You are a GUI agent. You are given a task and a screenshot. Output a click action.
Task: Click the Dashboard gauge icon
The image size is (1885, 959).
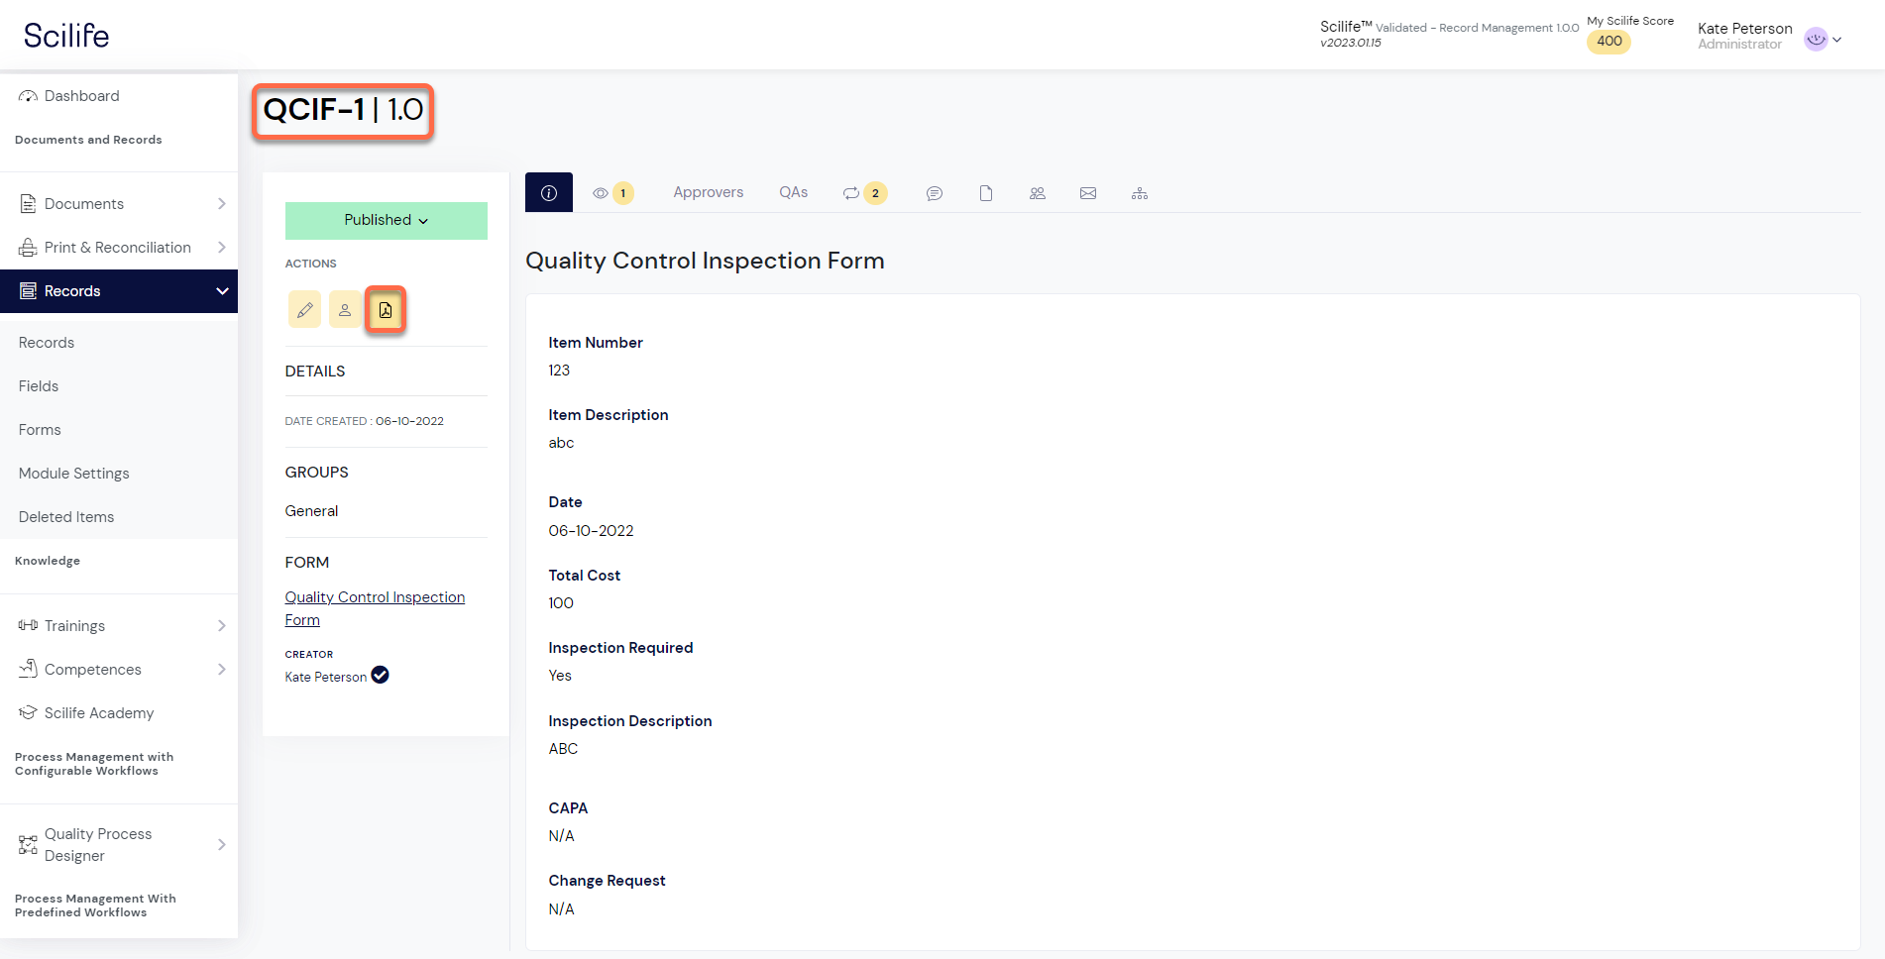(29, 96)
